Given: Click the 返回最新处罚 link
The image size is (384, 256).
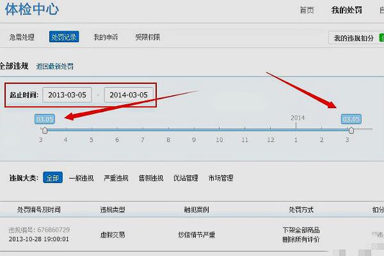Looking at the screenshot, I should pos(54,67).
